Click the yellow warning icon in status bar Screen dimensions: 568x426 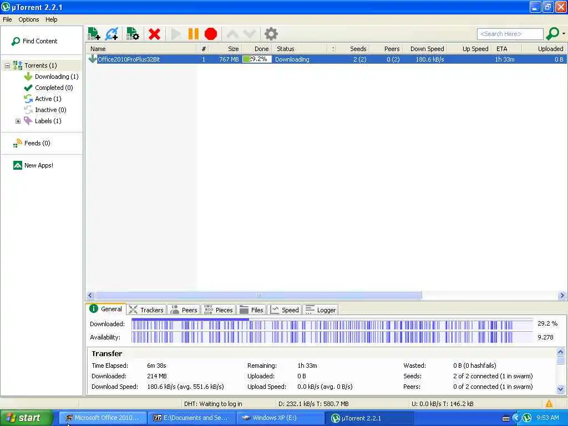click(x=549, y=404)
